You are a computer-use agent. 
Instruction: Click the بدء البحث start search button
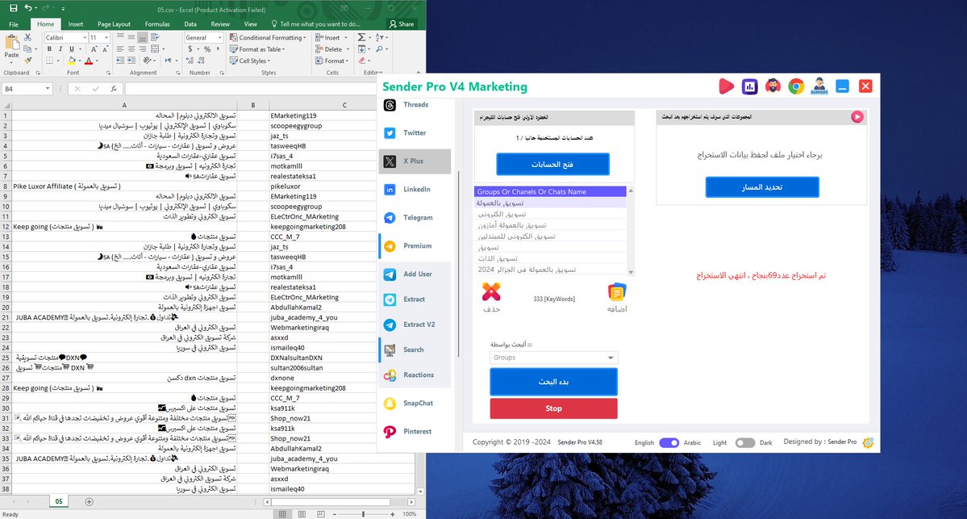pyautogui.click(x=553, y=382)
